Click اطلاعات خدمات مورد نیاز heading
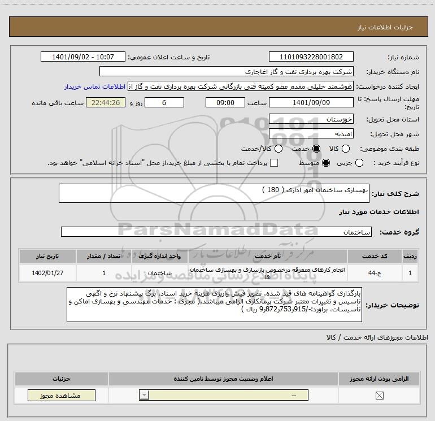Viewport: 435px width, 421px height. click(x=379, y=212)
